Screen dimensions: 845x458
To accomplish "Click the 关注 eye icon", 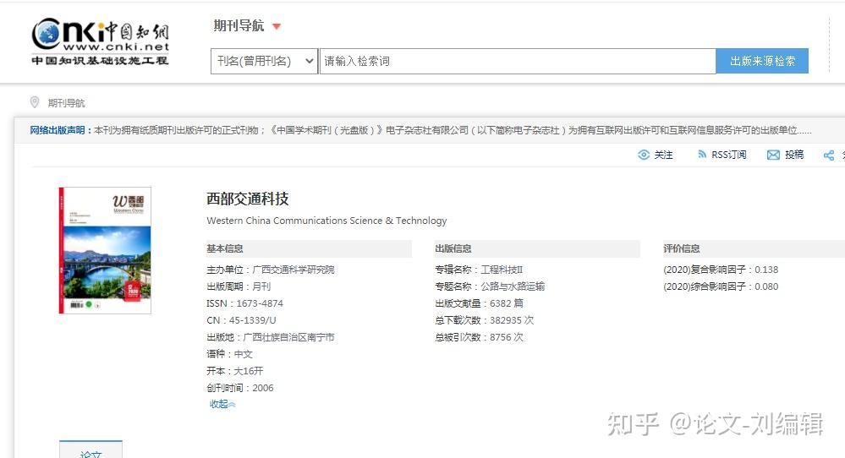I will coord(644,155).
